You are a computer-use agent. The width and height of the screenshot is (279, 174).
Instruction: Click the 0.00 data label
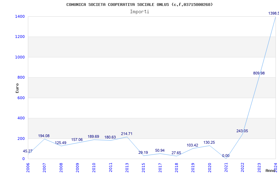click(226, 156)
